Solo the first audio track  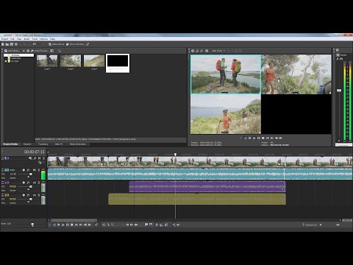pos(39,170)
